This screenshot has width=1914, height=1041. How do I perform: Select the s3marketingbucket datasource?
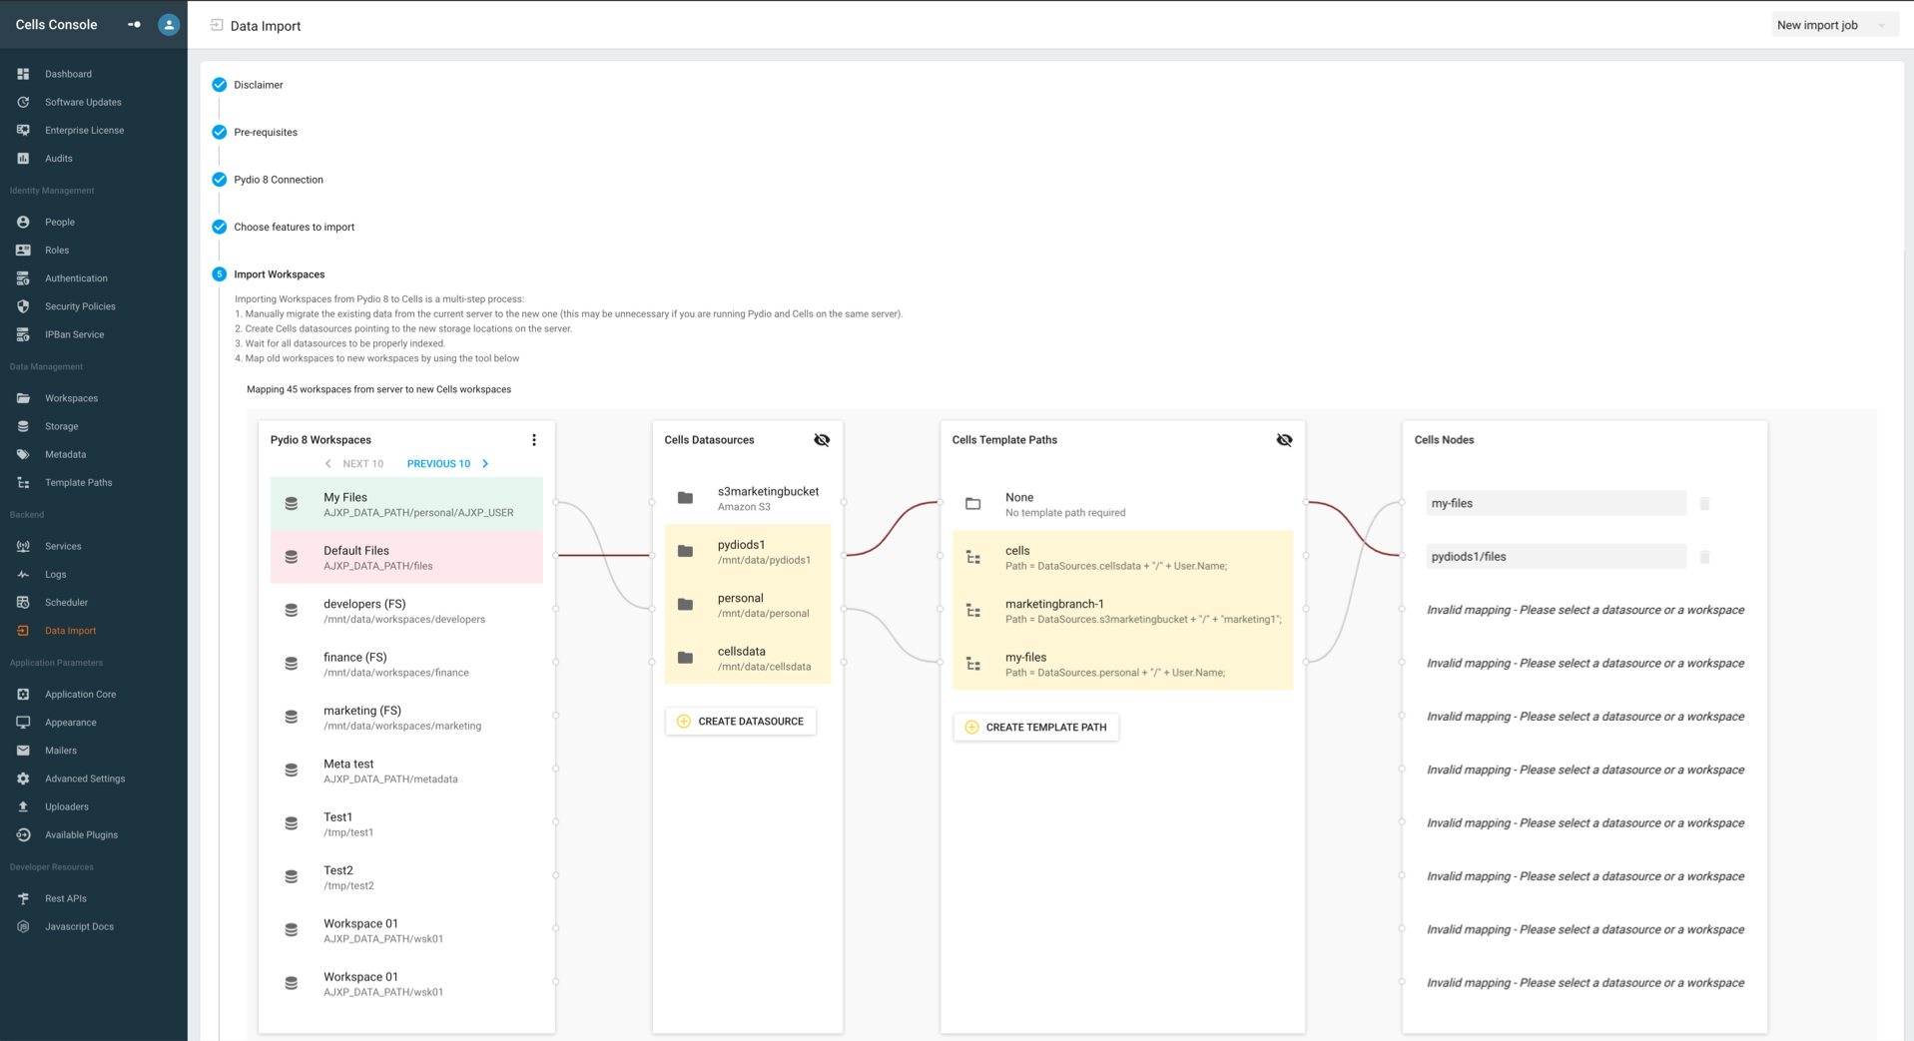(748, 498)
